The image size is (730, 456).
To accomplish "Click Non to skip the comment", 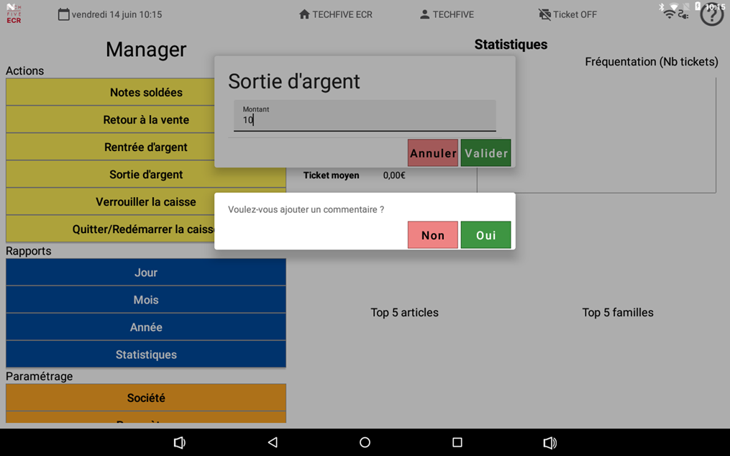I will tap(432, 235).
